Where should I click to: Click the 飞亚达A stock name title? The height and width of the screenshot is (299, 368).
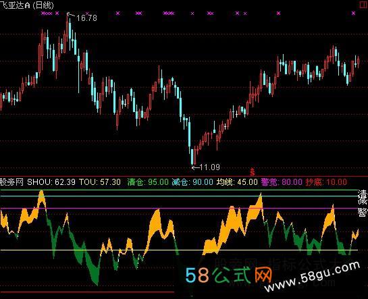pyautogui.click(x=16, y=5)
